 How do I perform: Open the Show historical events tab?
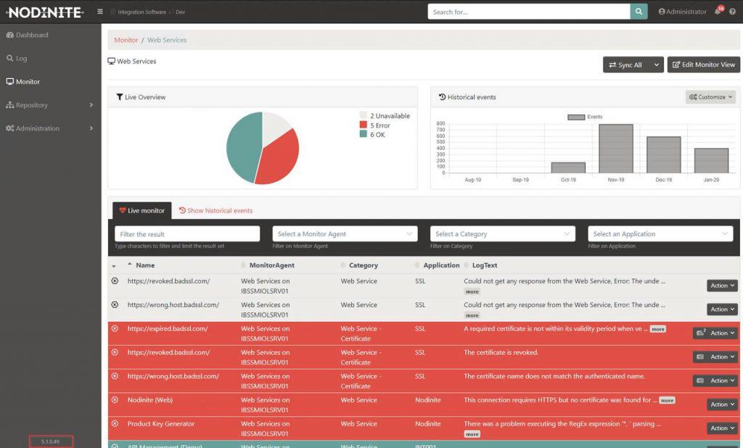215,210
